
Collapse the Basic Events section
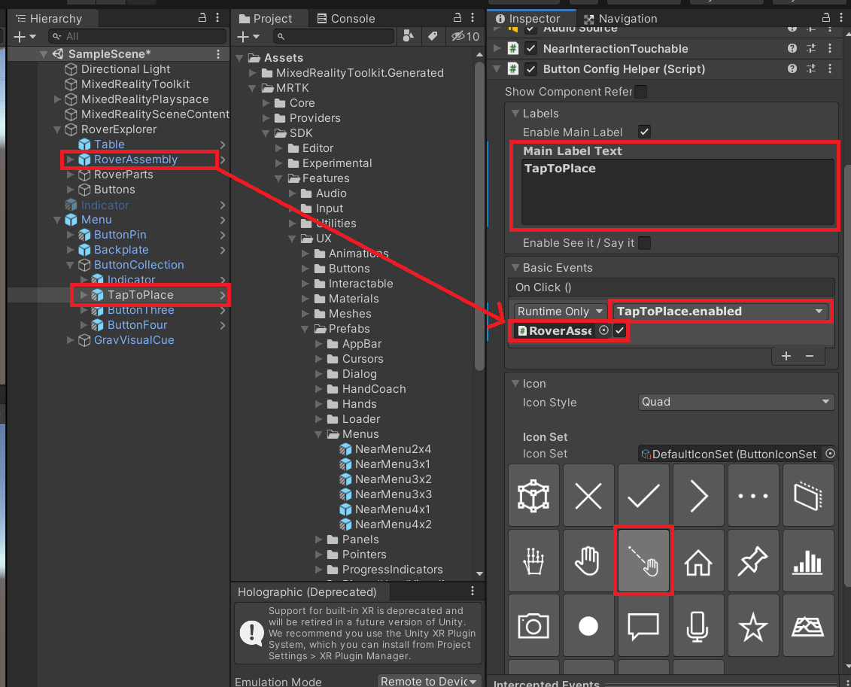(515, 268)
